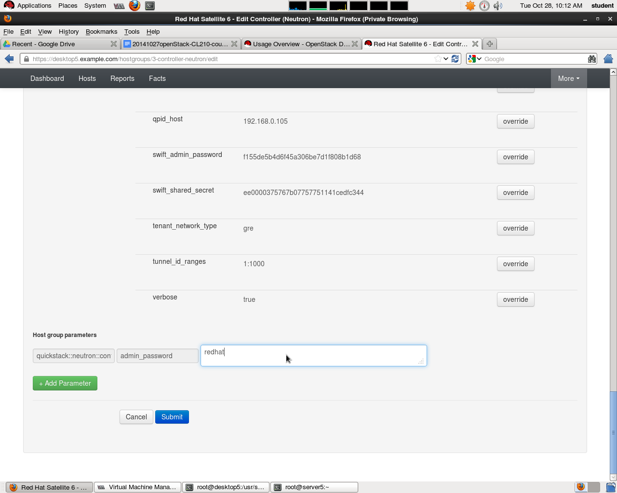
Task: Switch to root@server5 terminal taskbar window
Action: coord(314,487)
